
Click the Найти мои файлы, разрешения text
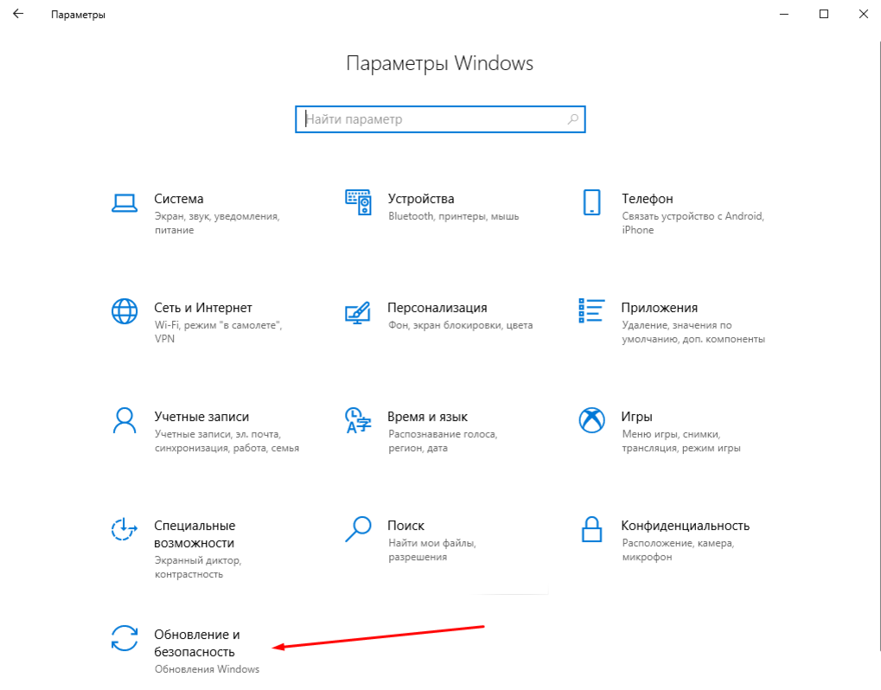[432, 550]
